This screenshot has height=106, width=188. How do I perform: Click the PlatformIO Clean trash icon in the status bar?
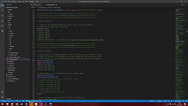[18, 101]
